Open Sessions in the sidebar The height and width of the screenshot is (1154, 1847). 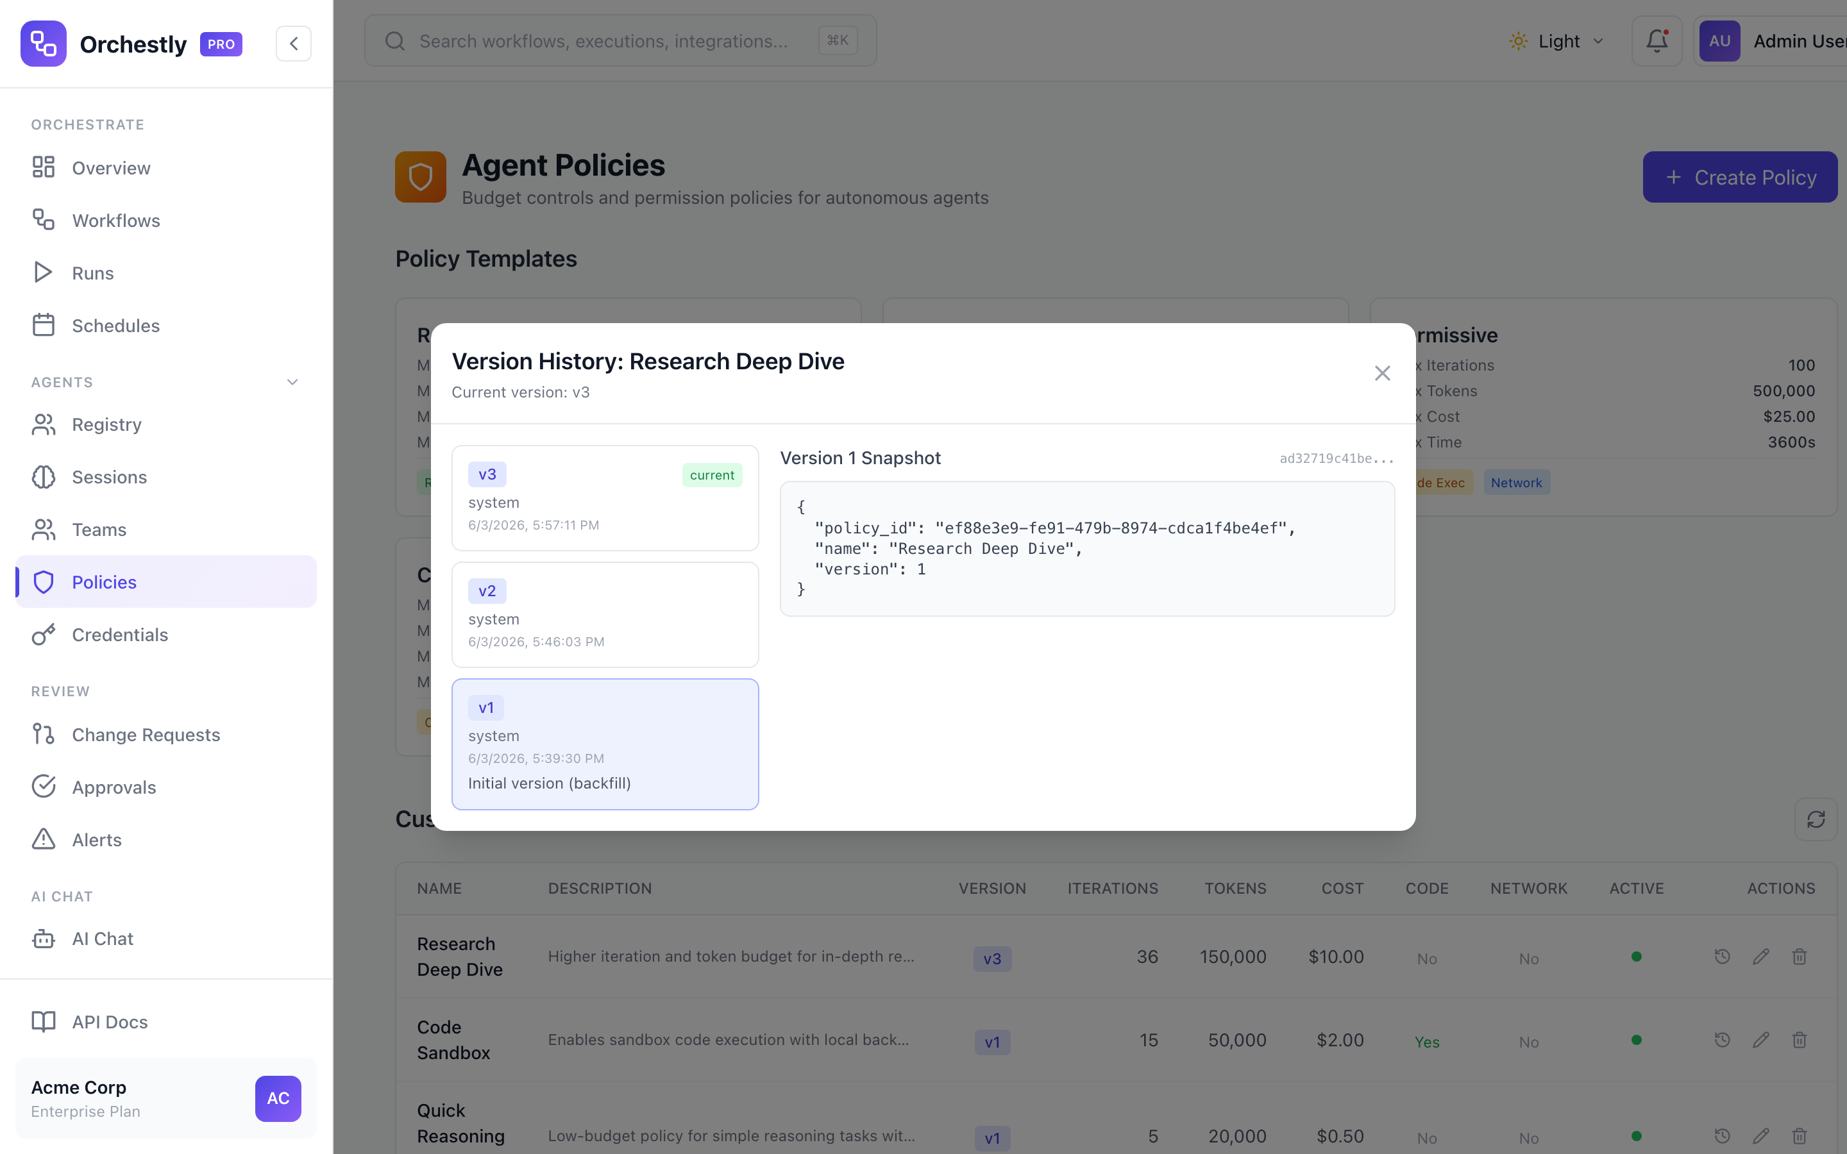pos(165,476)
